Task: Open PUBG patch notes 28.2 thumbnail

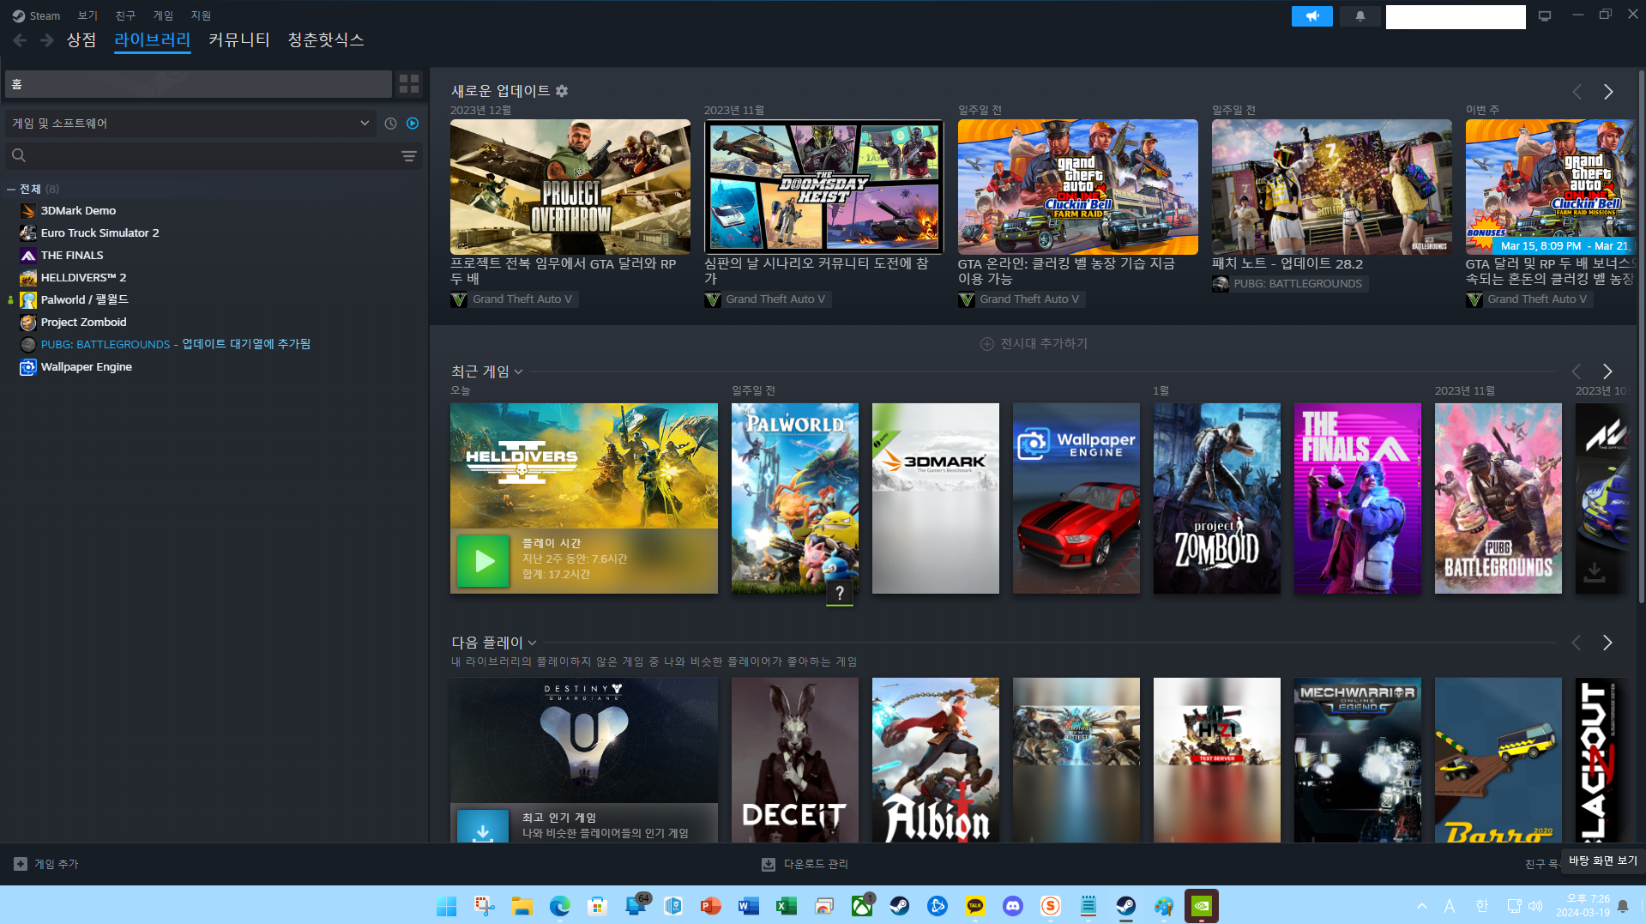Action: click(1331, 186)
